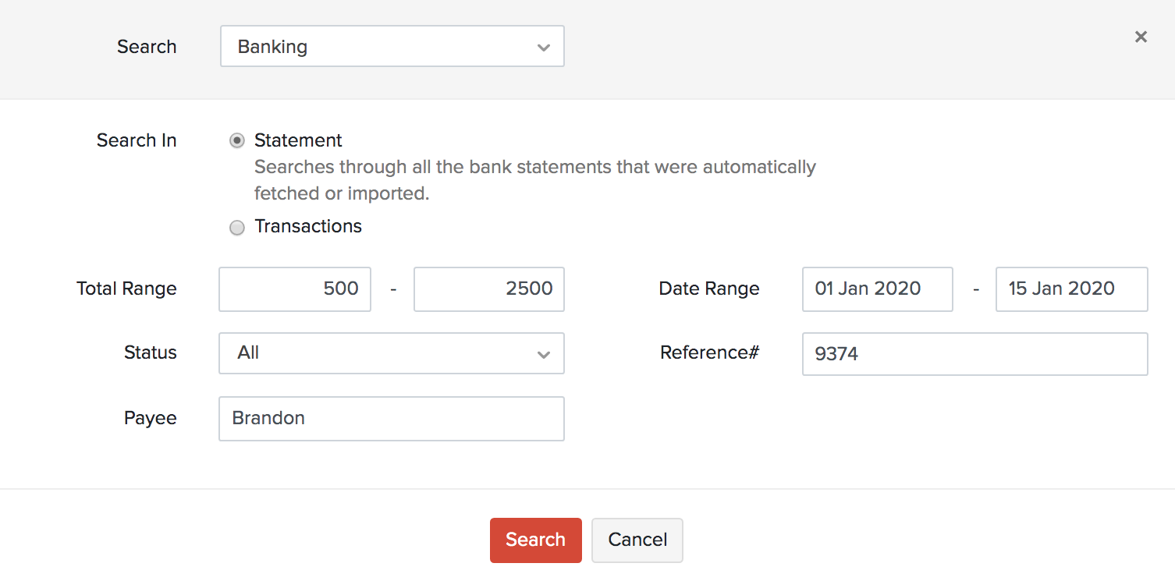The image size is (1175, 588).
Task: Open the end date field showing 15 Jan 2020
Action: tap(1071, 289)
